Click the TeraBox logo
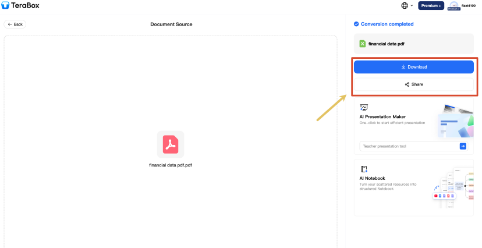482x248 pixels. 20,6
